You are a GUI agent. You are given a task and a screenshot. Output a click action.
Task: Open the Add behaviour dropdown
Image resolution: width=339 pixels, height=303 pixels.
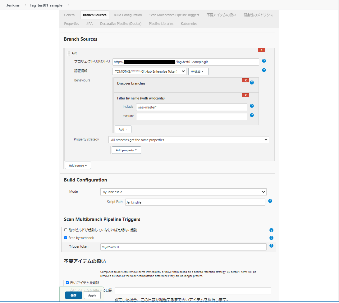pos(123,129)
